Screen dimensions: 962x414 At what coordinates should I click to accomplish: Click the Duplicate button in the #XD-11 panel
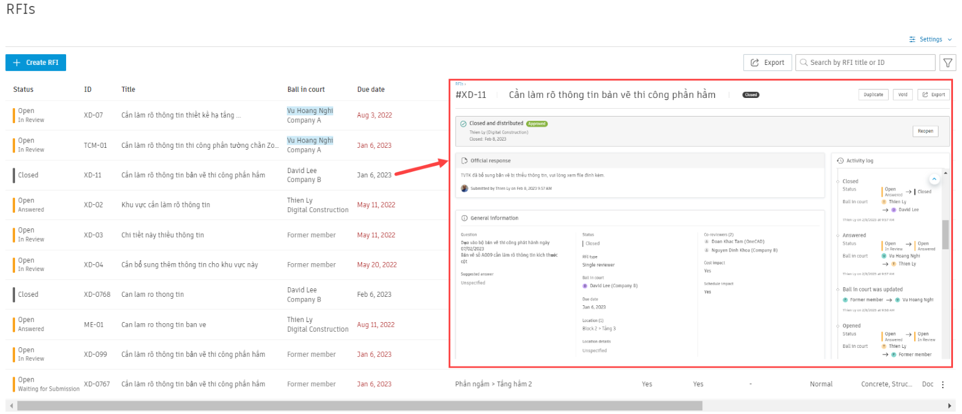tap(874, 95)
